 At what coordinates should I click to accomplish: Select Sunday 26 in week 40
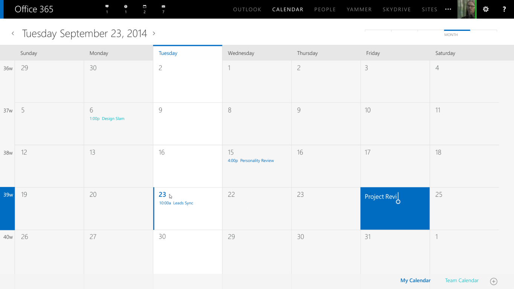click(49, 252)
